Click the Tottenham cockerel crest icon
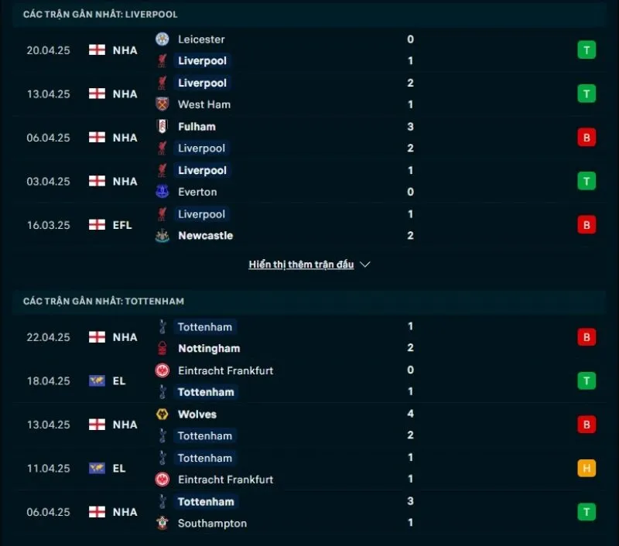 162,326
